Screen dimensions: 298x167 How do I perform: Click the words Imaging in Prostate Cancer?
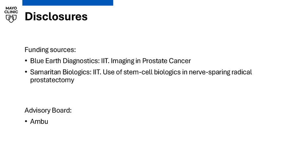pos(151,61)
